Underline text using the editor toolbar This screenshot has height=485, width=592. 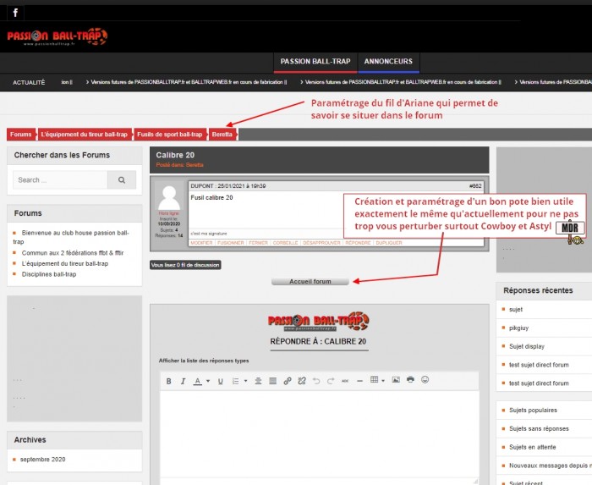(x=221, y=381)
